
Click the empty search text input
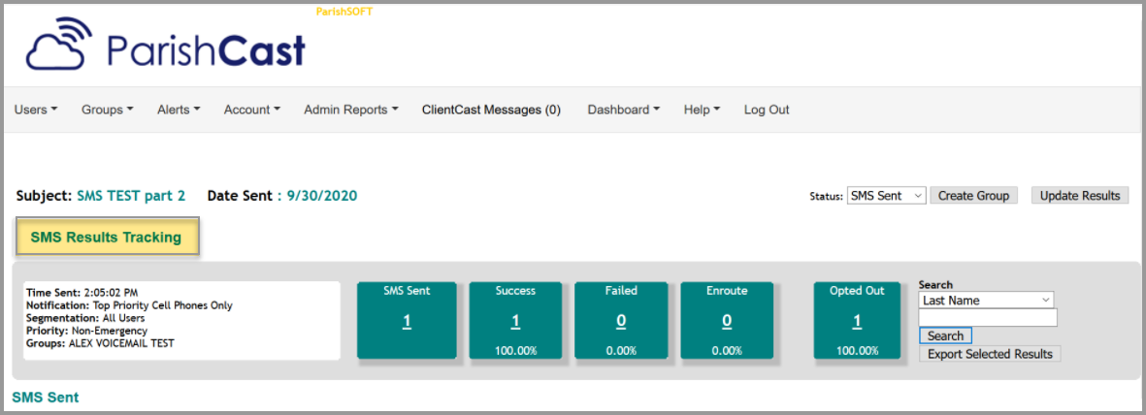pyautogui.click(x=988, y=318)
